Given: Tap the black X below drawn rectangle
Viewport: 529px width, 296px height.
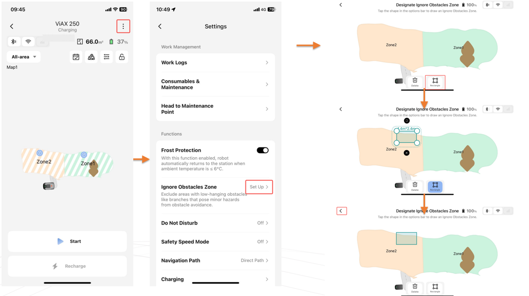Looking at the screenshot, I should point(407,153).
